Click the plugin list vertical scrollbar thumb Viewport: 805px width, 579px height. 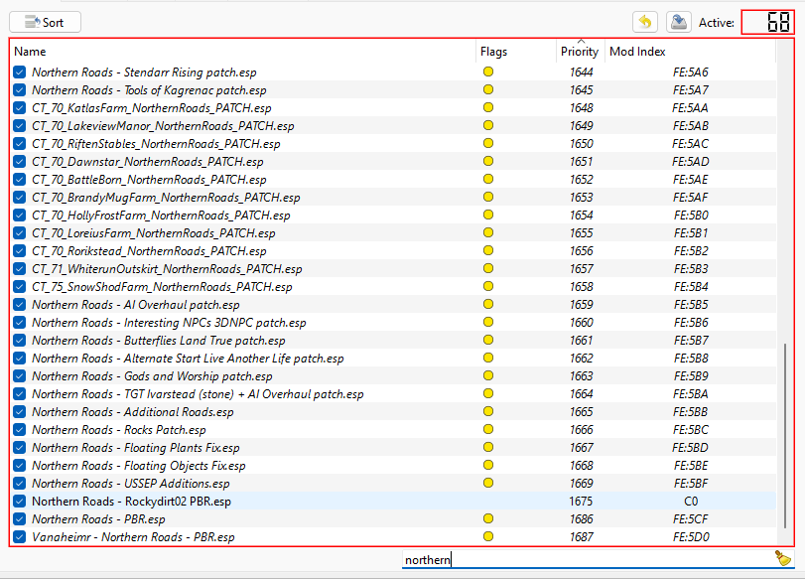click(785, 436)
